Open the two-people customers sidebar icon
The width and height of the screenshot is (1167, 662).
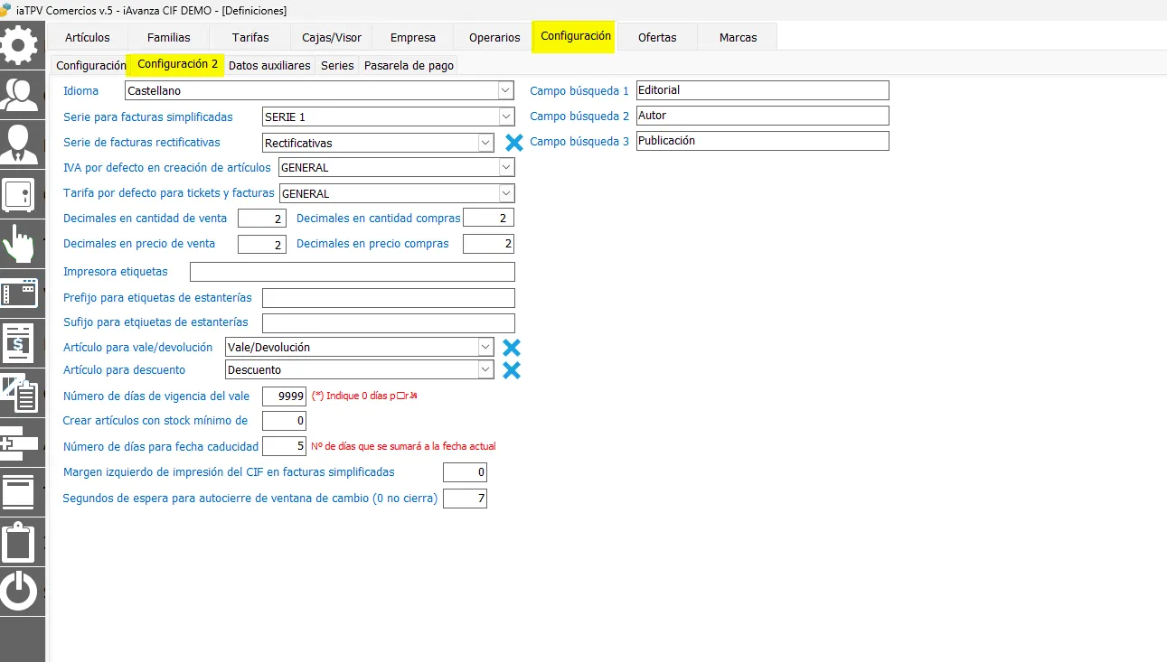[x=20, y=94]
